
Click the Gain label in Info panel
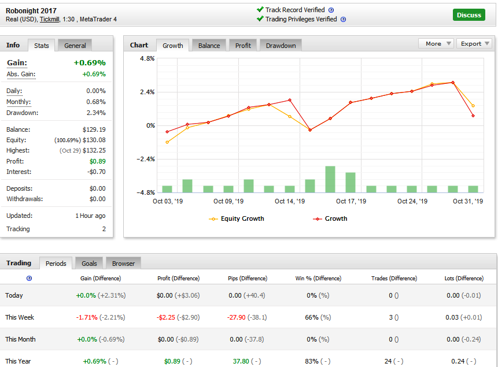17,63
